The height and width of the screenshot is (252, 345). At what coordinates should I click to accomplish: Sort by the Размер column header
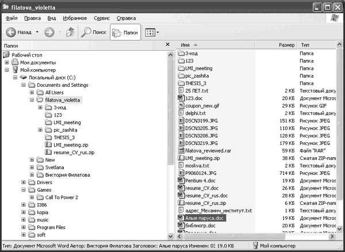(x=286, y=45)
